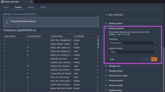
Task: Click the table's vertical scrollbar
Action: tap(98, 43)
